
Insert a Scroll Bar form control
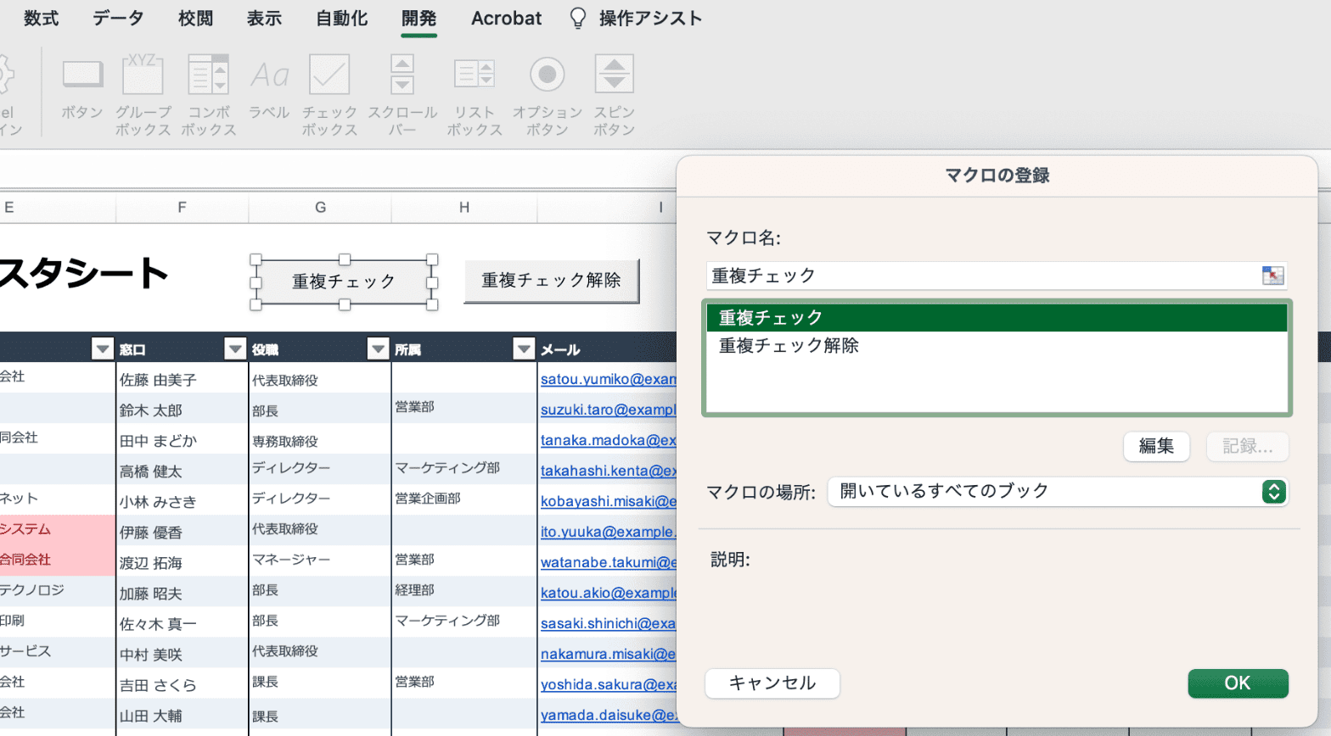click(402, 93)
